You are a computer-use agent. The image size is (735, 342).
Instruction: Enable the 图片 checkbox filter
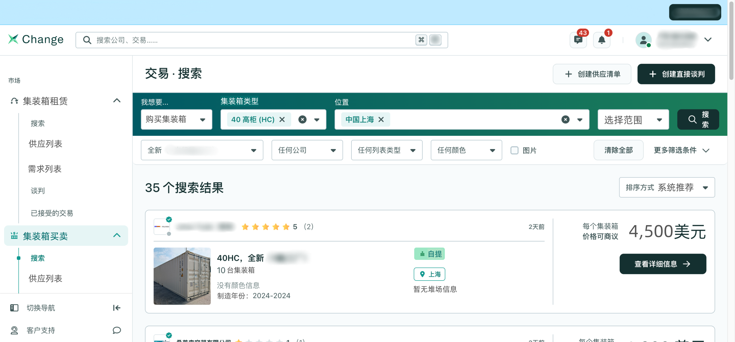pos(514,150)
